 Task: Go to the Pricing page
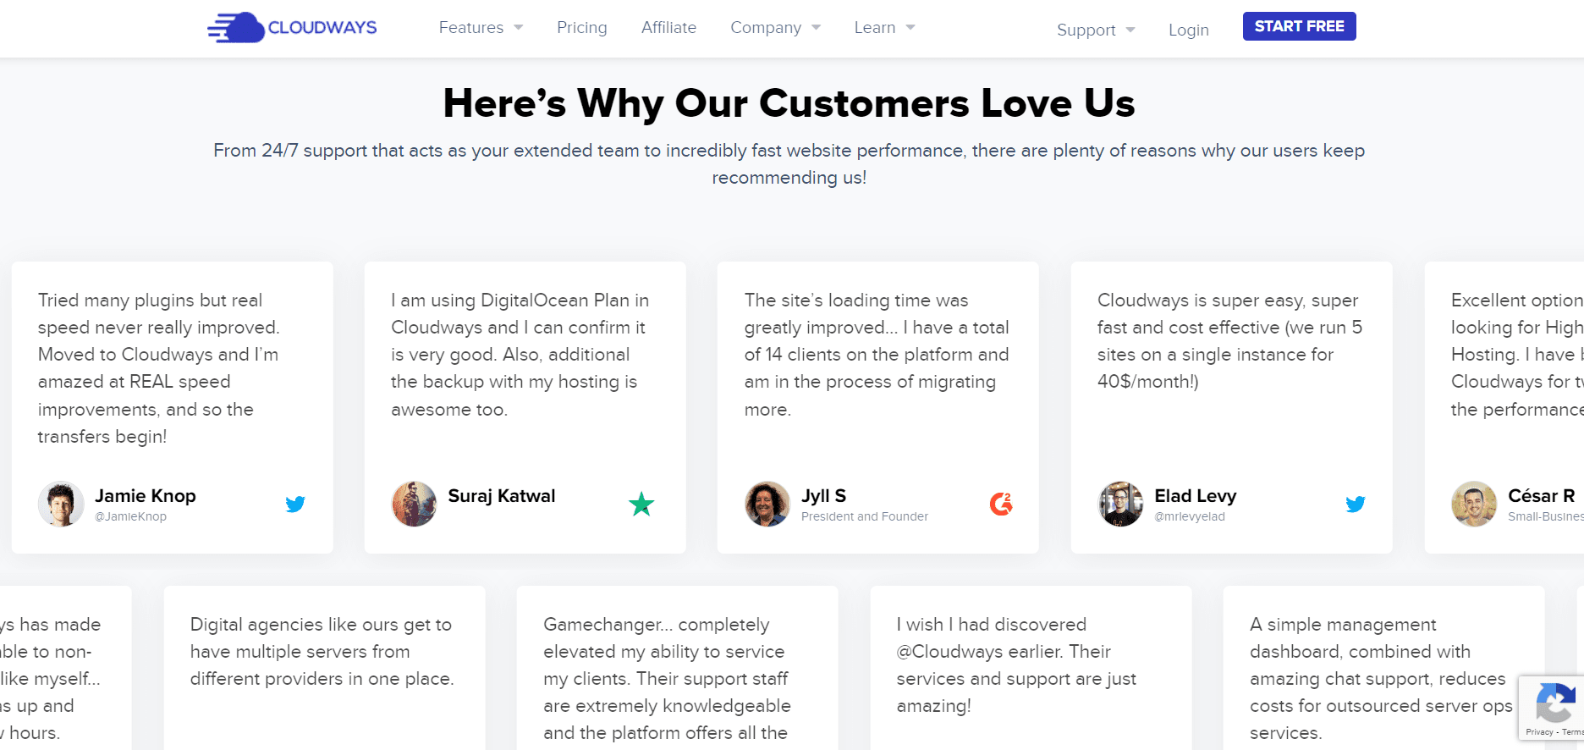point(582,28)
